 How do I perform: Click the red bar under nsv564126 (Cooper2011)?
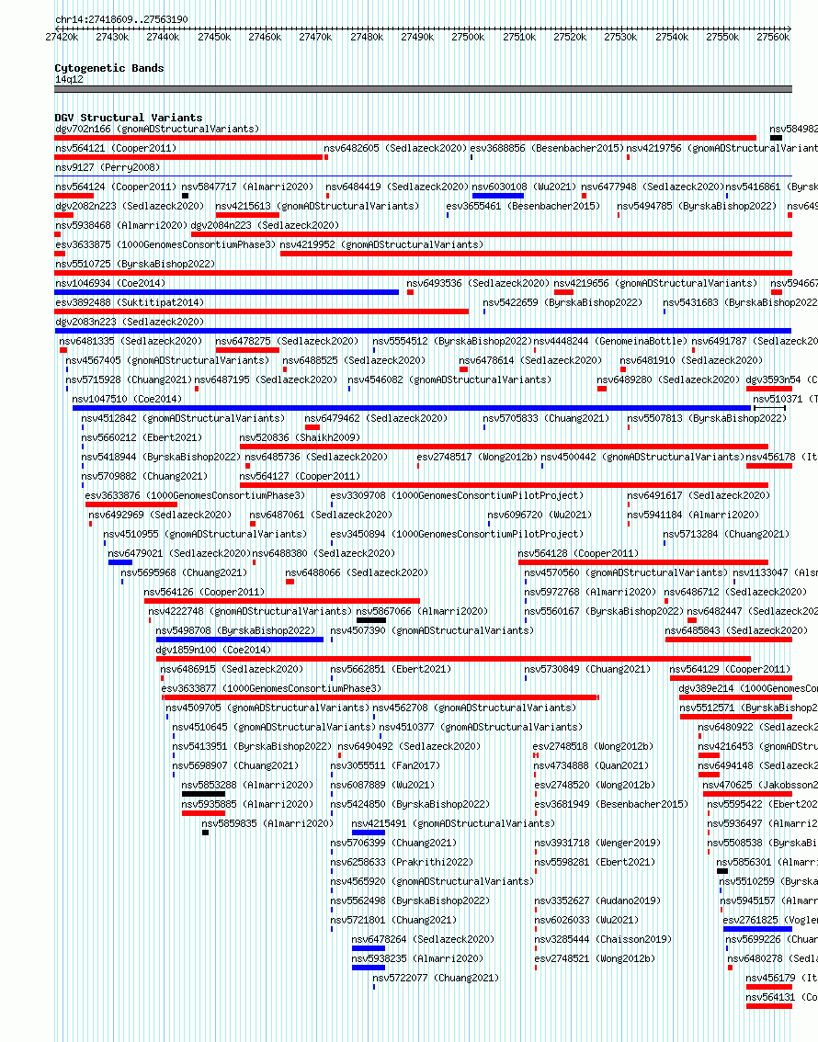[282, 601]
